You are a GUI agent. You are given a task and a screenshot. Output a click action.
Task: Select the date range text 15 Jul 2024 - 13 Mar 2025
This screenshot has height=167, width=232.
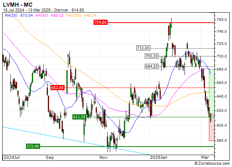tap(27, 10)
